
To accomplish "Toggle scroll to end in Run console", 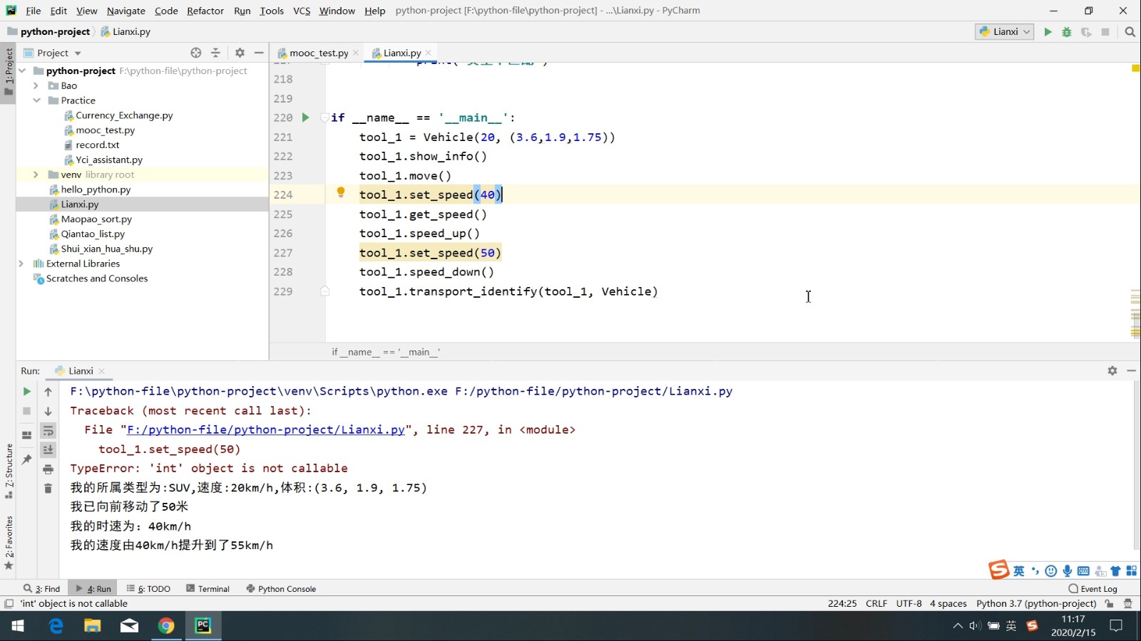I will (x=48, y=449).
